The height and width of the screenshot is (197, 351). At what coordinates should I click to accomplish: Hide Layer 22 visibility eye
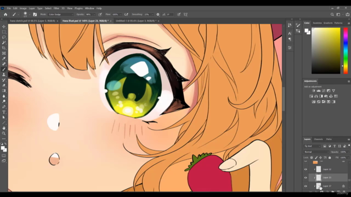click(305, 169)
